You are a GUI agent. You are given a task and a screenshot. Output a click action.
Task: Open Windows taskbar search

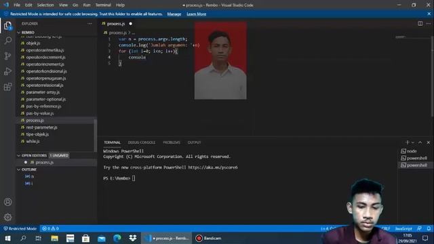tap(23, 238)
